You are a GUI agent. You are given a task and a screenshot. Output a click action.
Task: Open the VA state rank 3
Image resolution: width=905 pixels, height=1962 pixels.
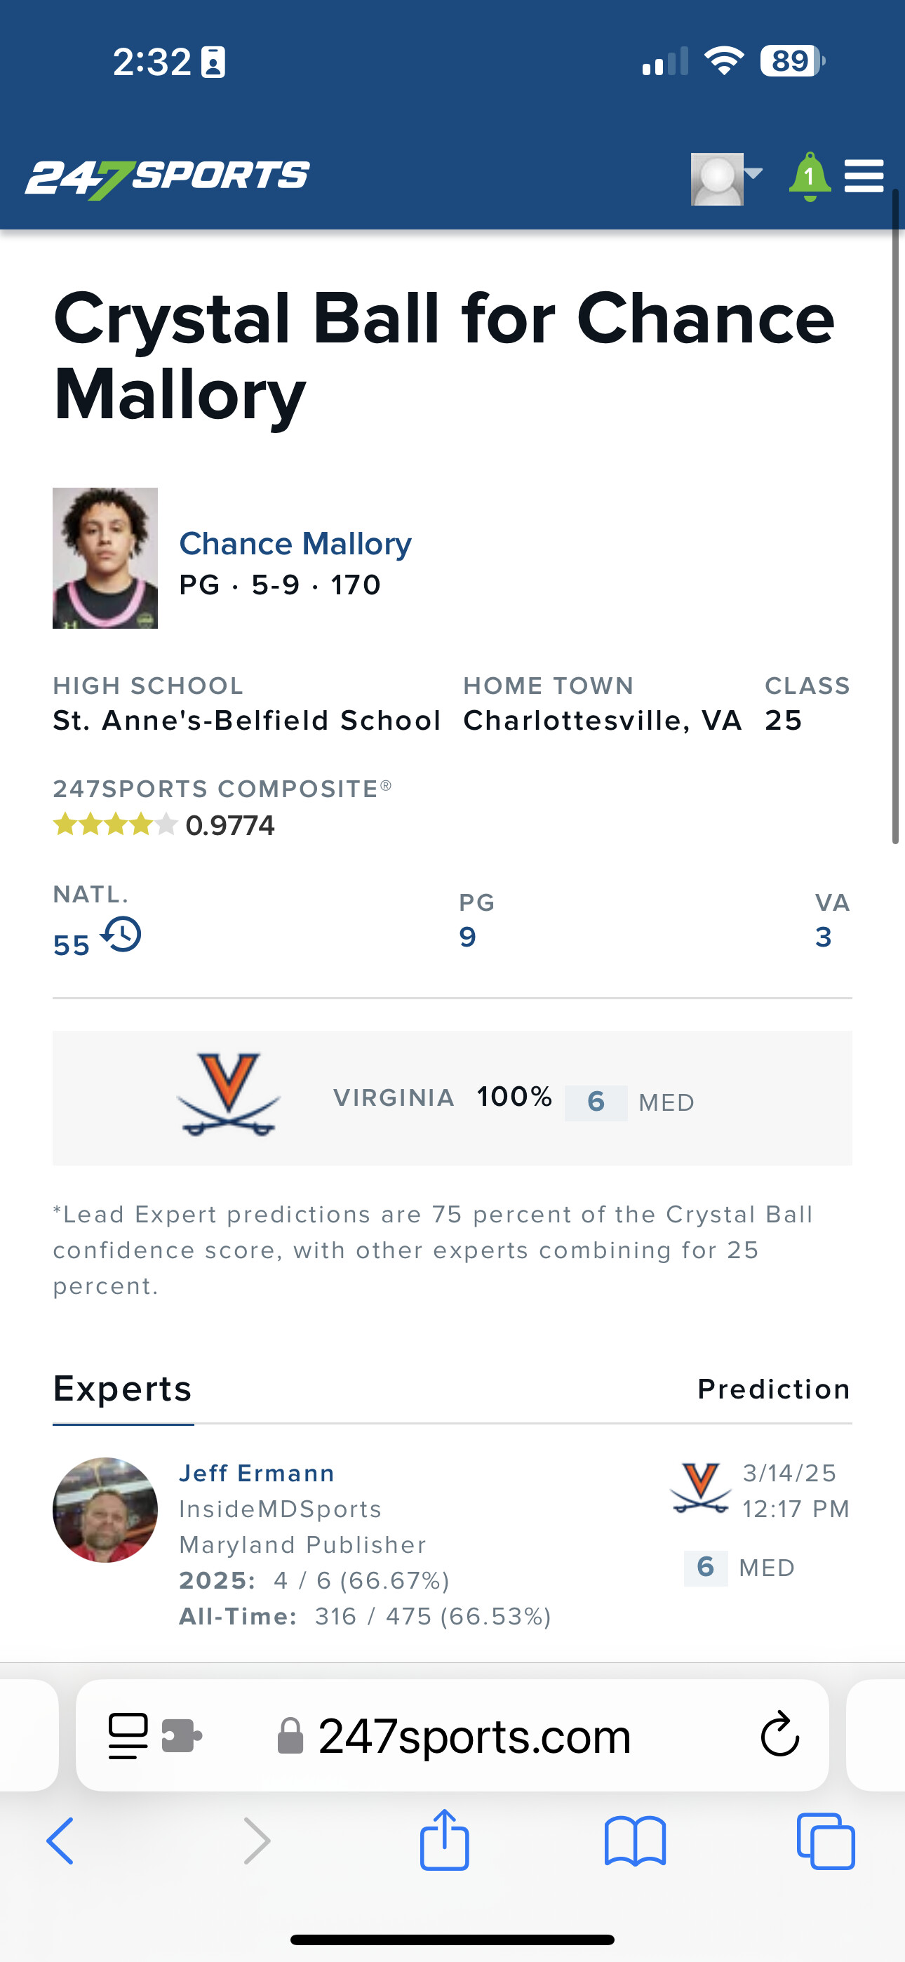pyautogui.click(x=824, y=937)
